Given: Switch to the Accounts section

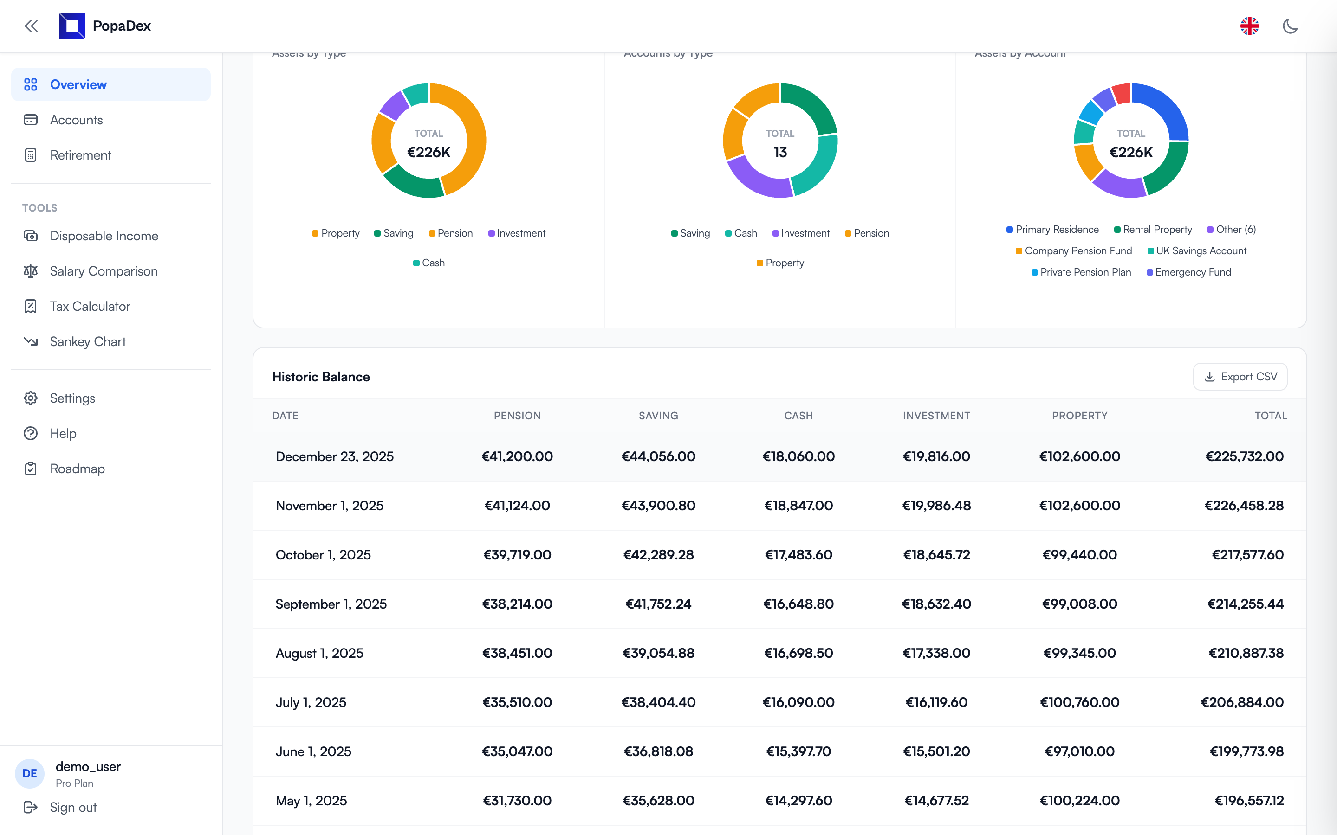Looking at the screenshot, I should 76,119.
